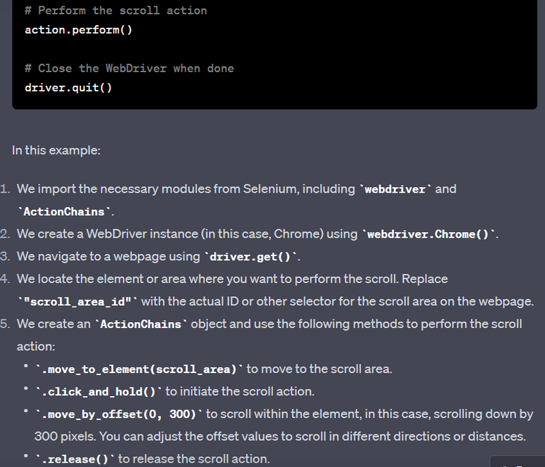Click the inline code `ActionChains` in step one
545x467 pixels.
click(x=64, y=212)
